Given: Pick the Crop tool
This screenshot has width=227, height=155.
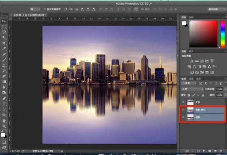Looking at the screenshot, I should (4, 43).
